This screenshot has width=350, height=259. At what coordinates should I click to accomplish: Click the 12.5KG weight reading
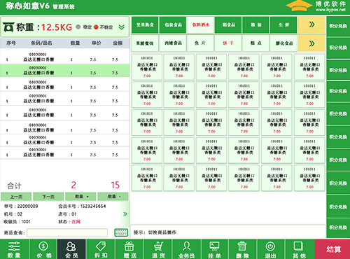point(57,27)
